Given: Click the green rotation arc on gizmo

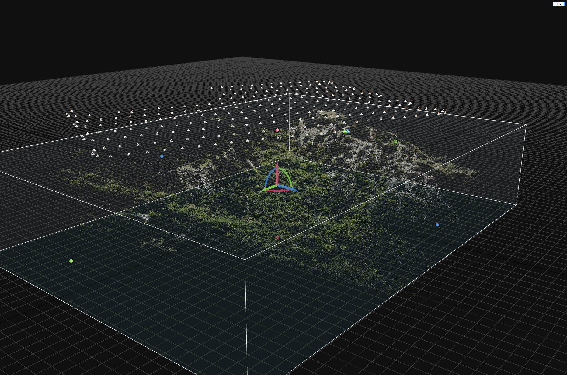Looking at the screenshot, I should (288, 176).
